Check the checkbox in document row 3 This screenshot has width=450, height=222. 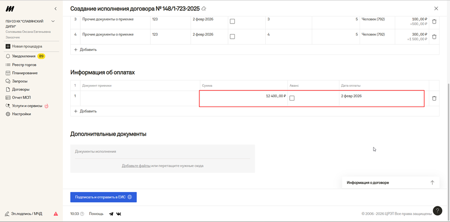click(232, 21)
